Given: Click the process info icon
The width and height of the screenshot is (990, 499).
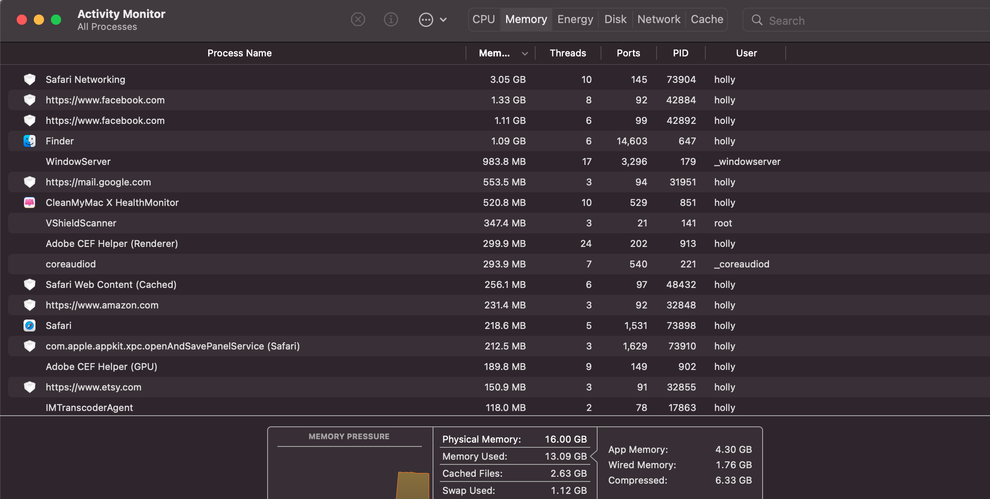Looking at the screenshot, I should [391, 20].
